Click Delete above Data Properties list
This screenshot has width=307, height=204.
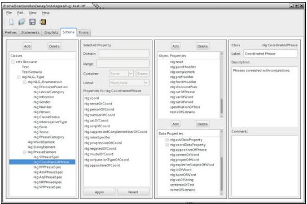pos(203,124)
